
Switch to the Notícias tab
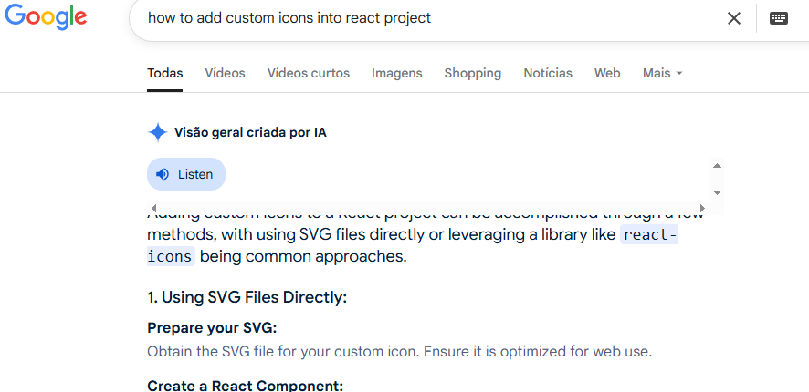[x=548, y=73]
